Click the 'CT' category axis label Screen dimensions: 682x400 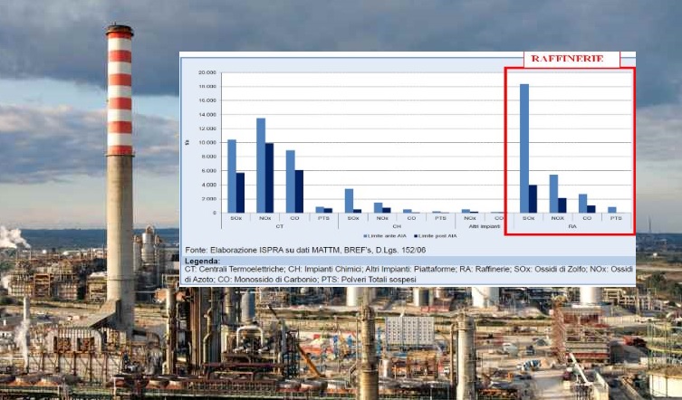pos(280,226)
